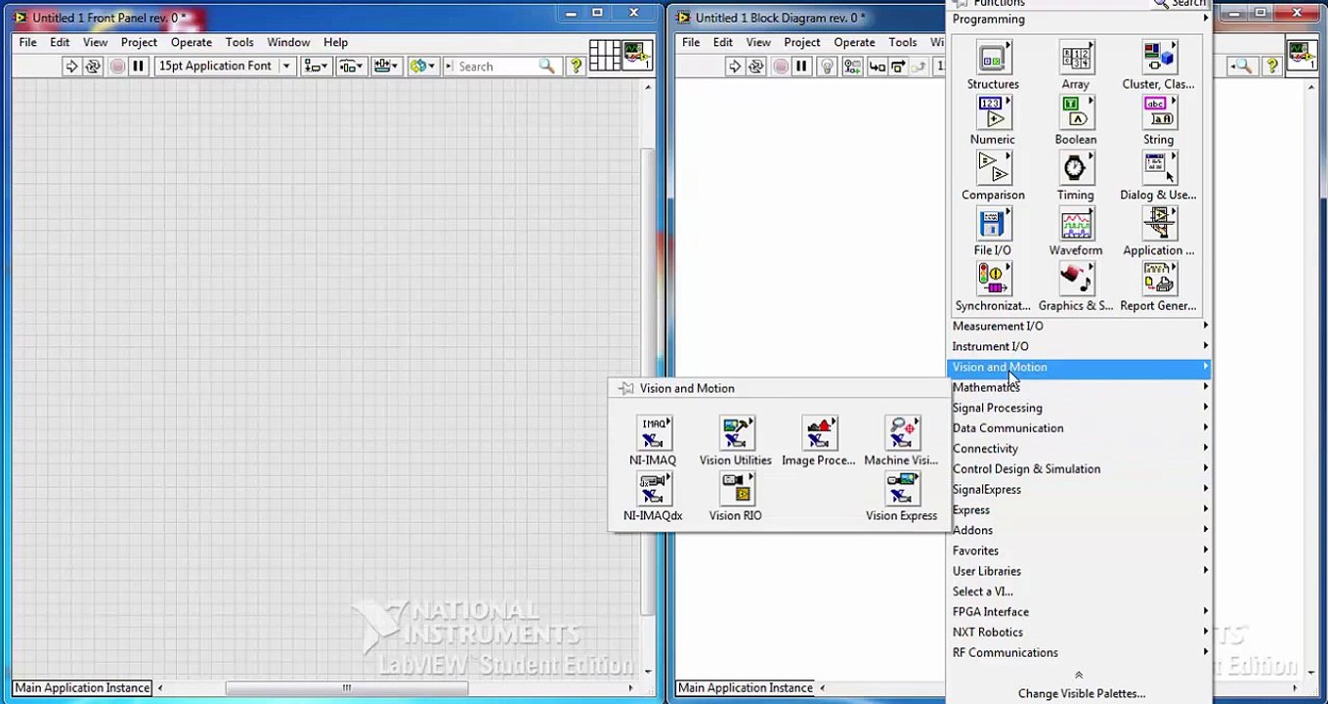Open the Vision RIO subpalette

736,489
